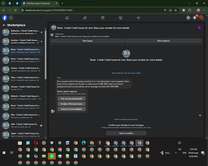Open the More Options button
The height and width of the screenshot is (166, 208).
[163, 41]
